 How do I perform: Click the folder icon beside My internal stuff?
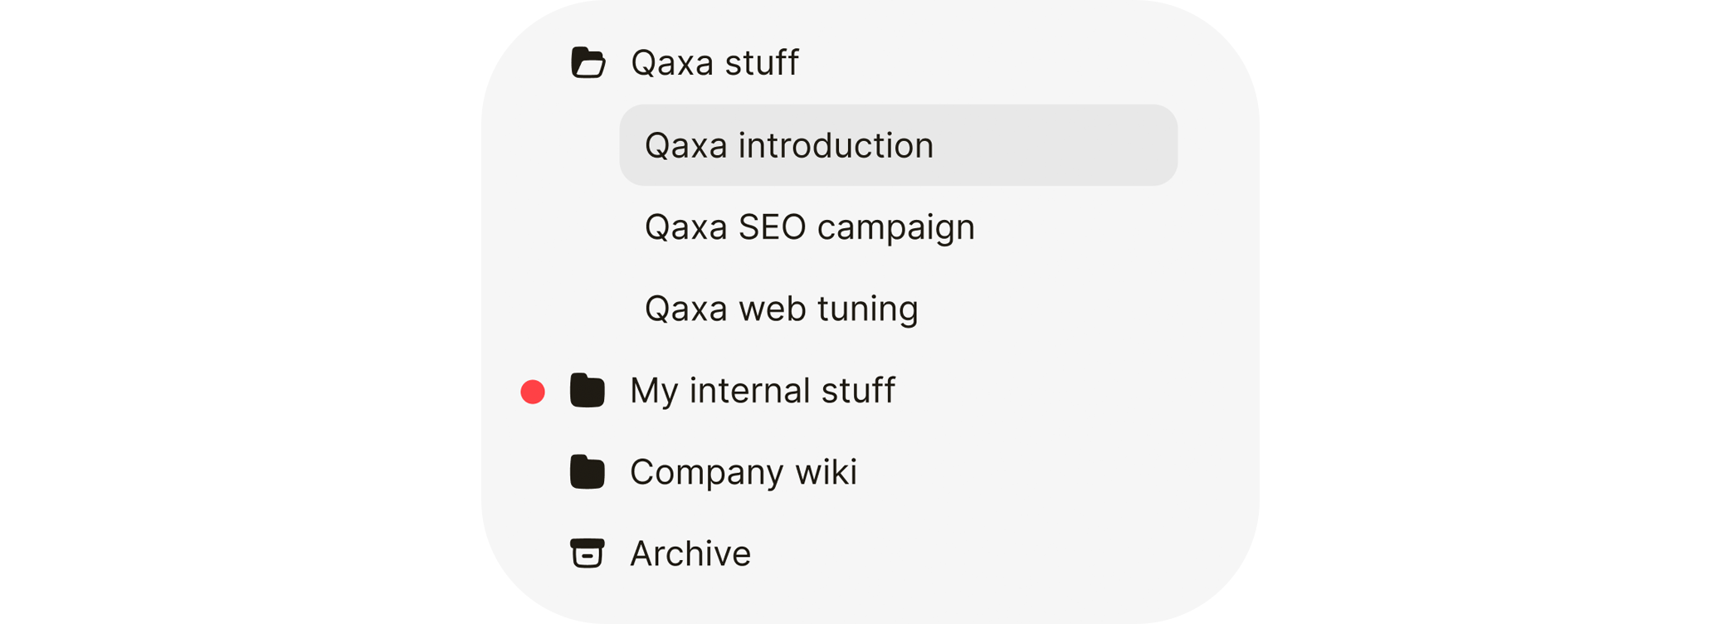click(x=588, y=390)
